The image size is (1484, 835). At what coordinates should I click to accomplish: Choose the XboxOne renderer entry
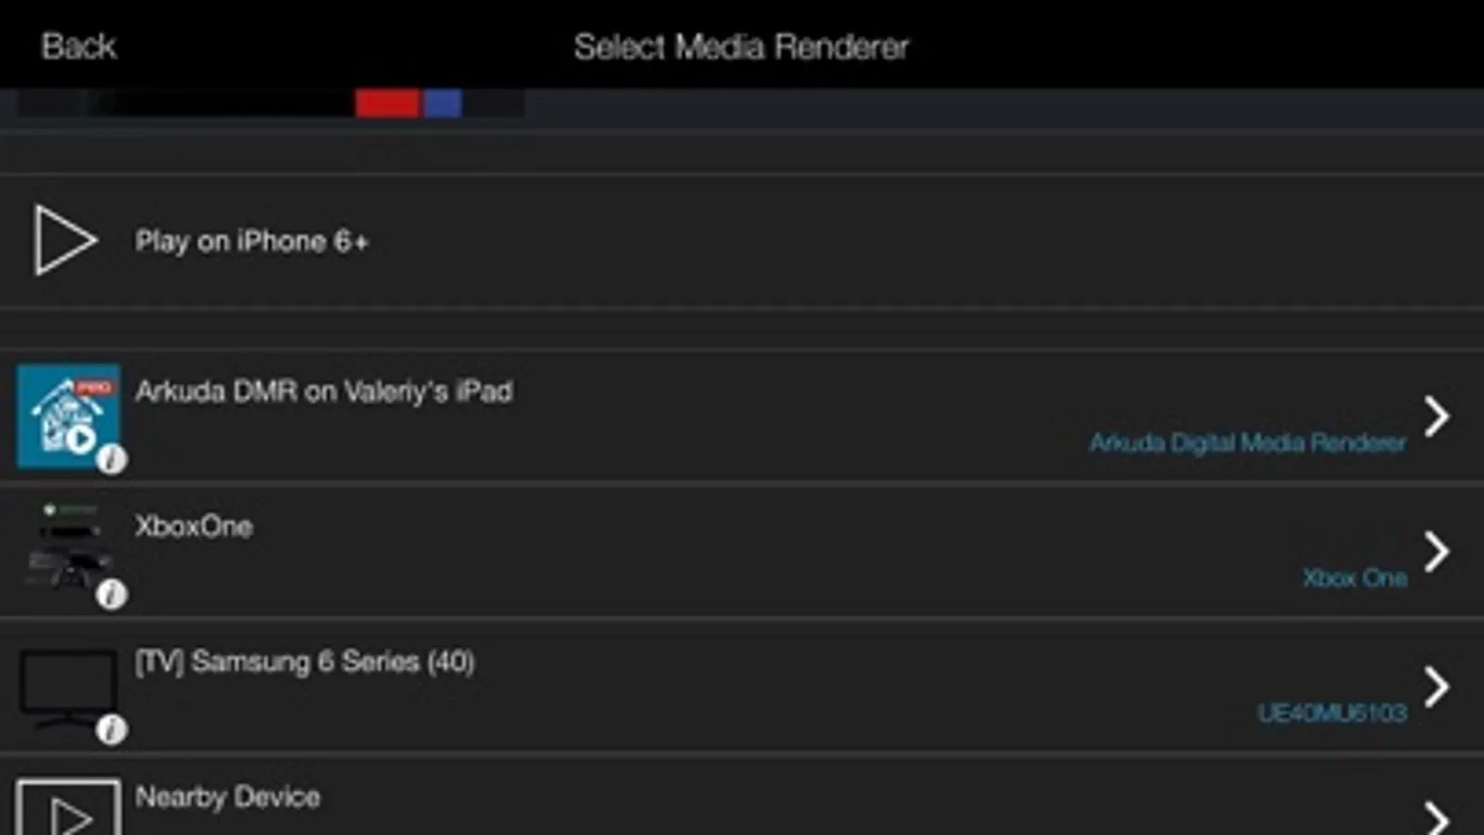pos(742,551)
